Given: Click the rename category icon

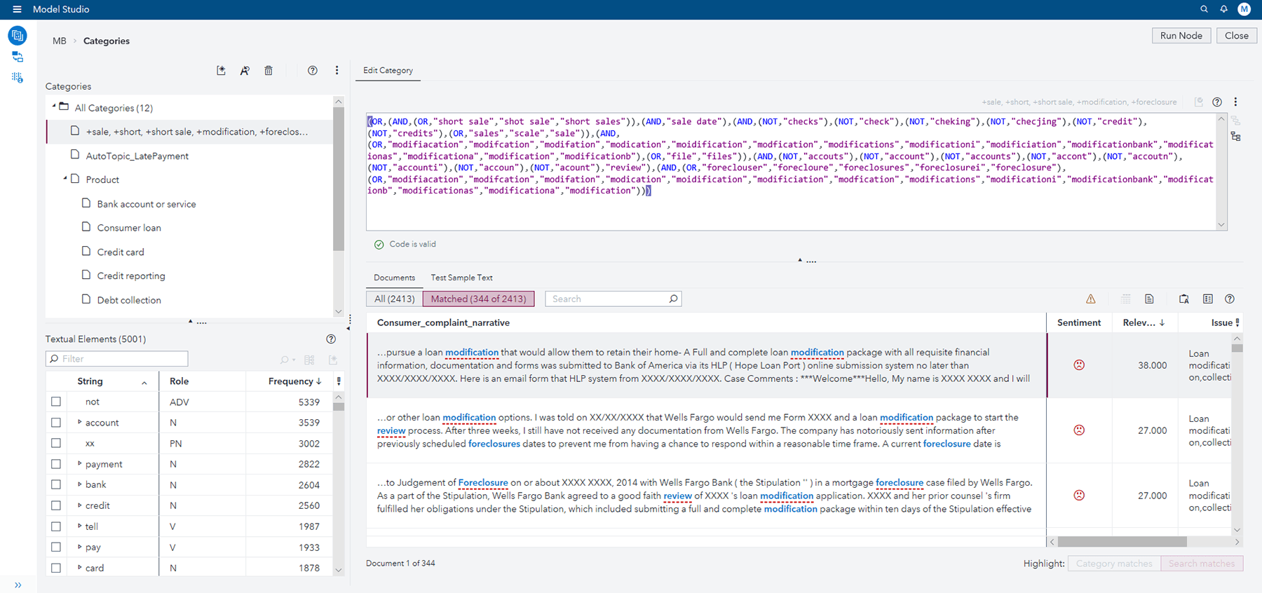Looking at the screenshot, I should pos(245,71).
